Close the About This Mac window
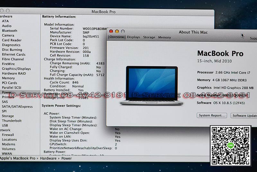The image size is (257, 172). coord(111,31)
